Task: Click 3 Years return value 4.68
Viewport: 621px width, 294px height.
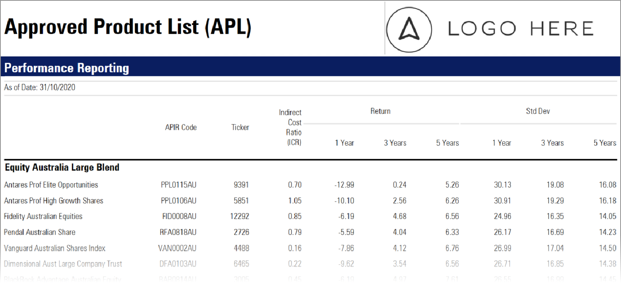Action: 400,217
